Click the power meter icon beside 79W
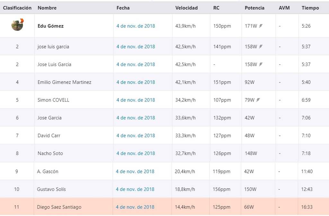329x216 pixels. coord(258,100)
